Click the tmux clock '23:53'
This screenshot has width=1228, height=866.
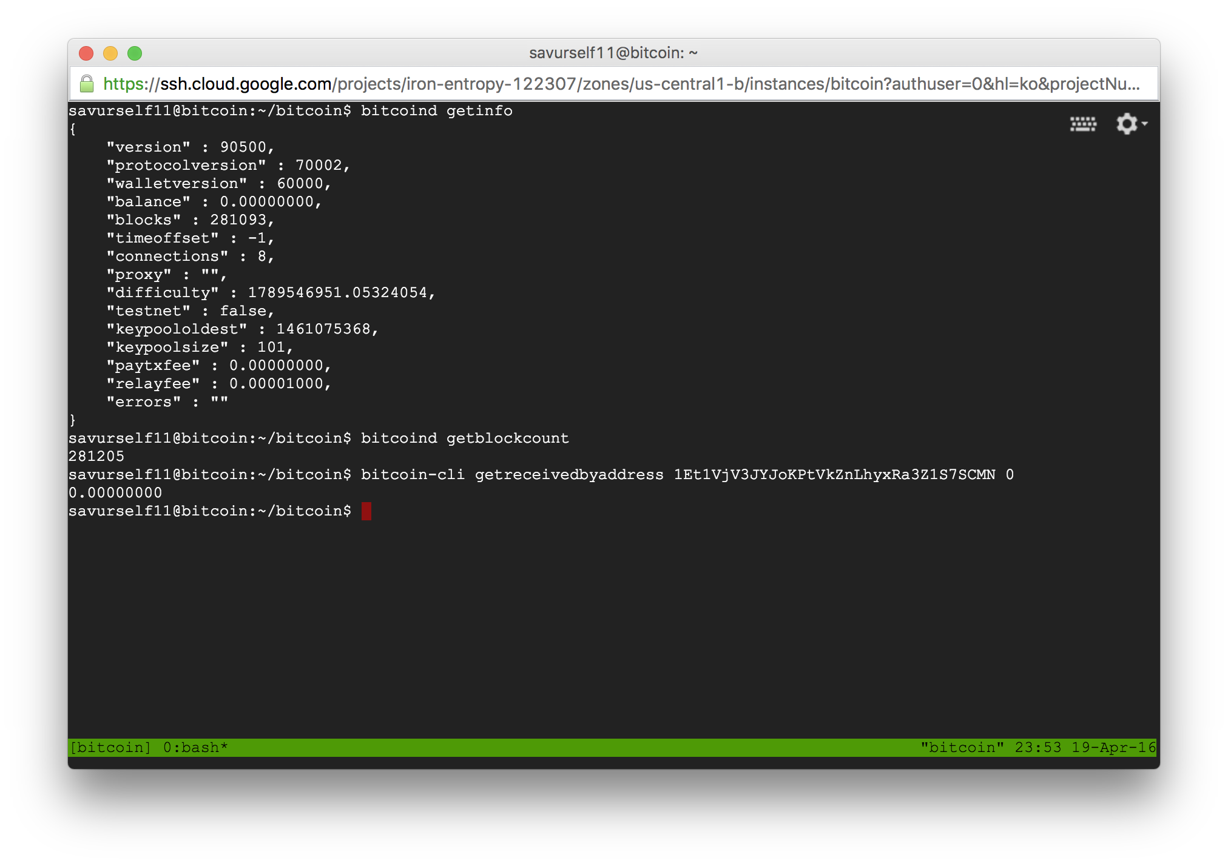coord(1038,747)
